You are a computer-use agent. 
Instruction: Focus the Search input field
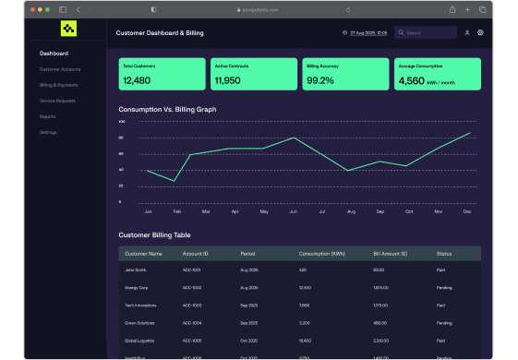pos(426,32)
